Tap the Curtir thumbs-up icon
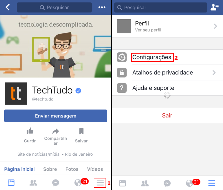The image size is (223, 190). tap(30, 131)
